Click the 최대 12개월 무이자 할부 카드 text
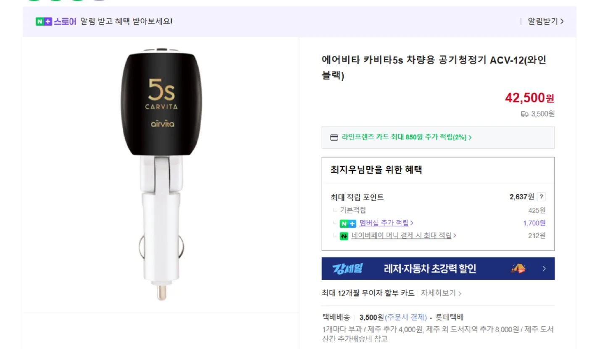 point(368,293)
